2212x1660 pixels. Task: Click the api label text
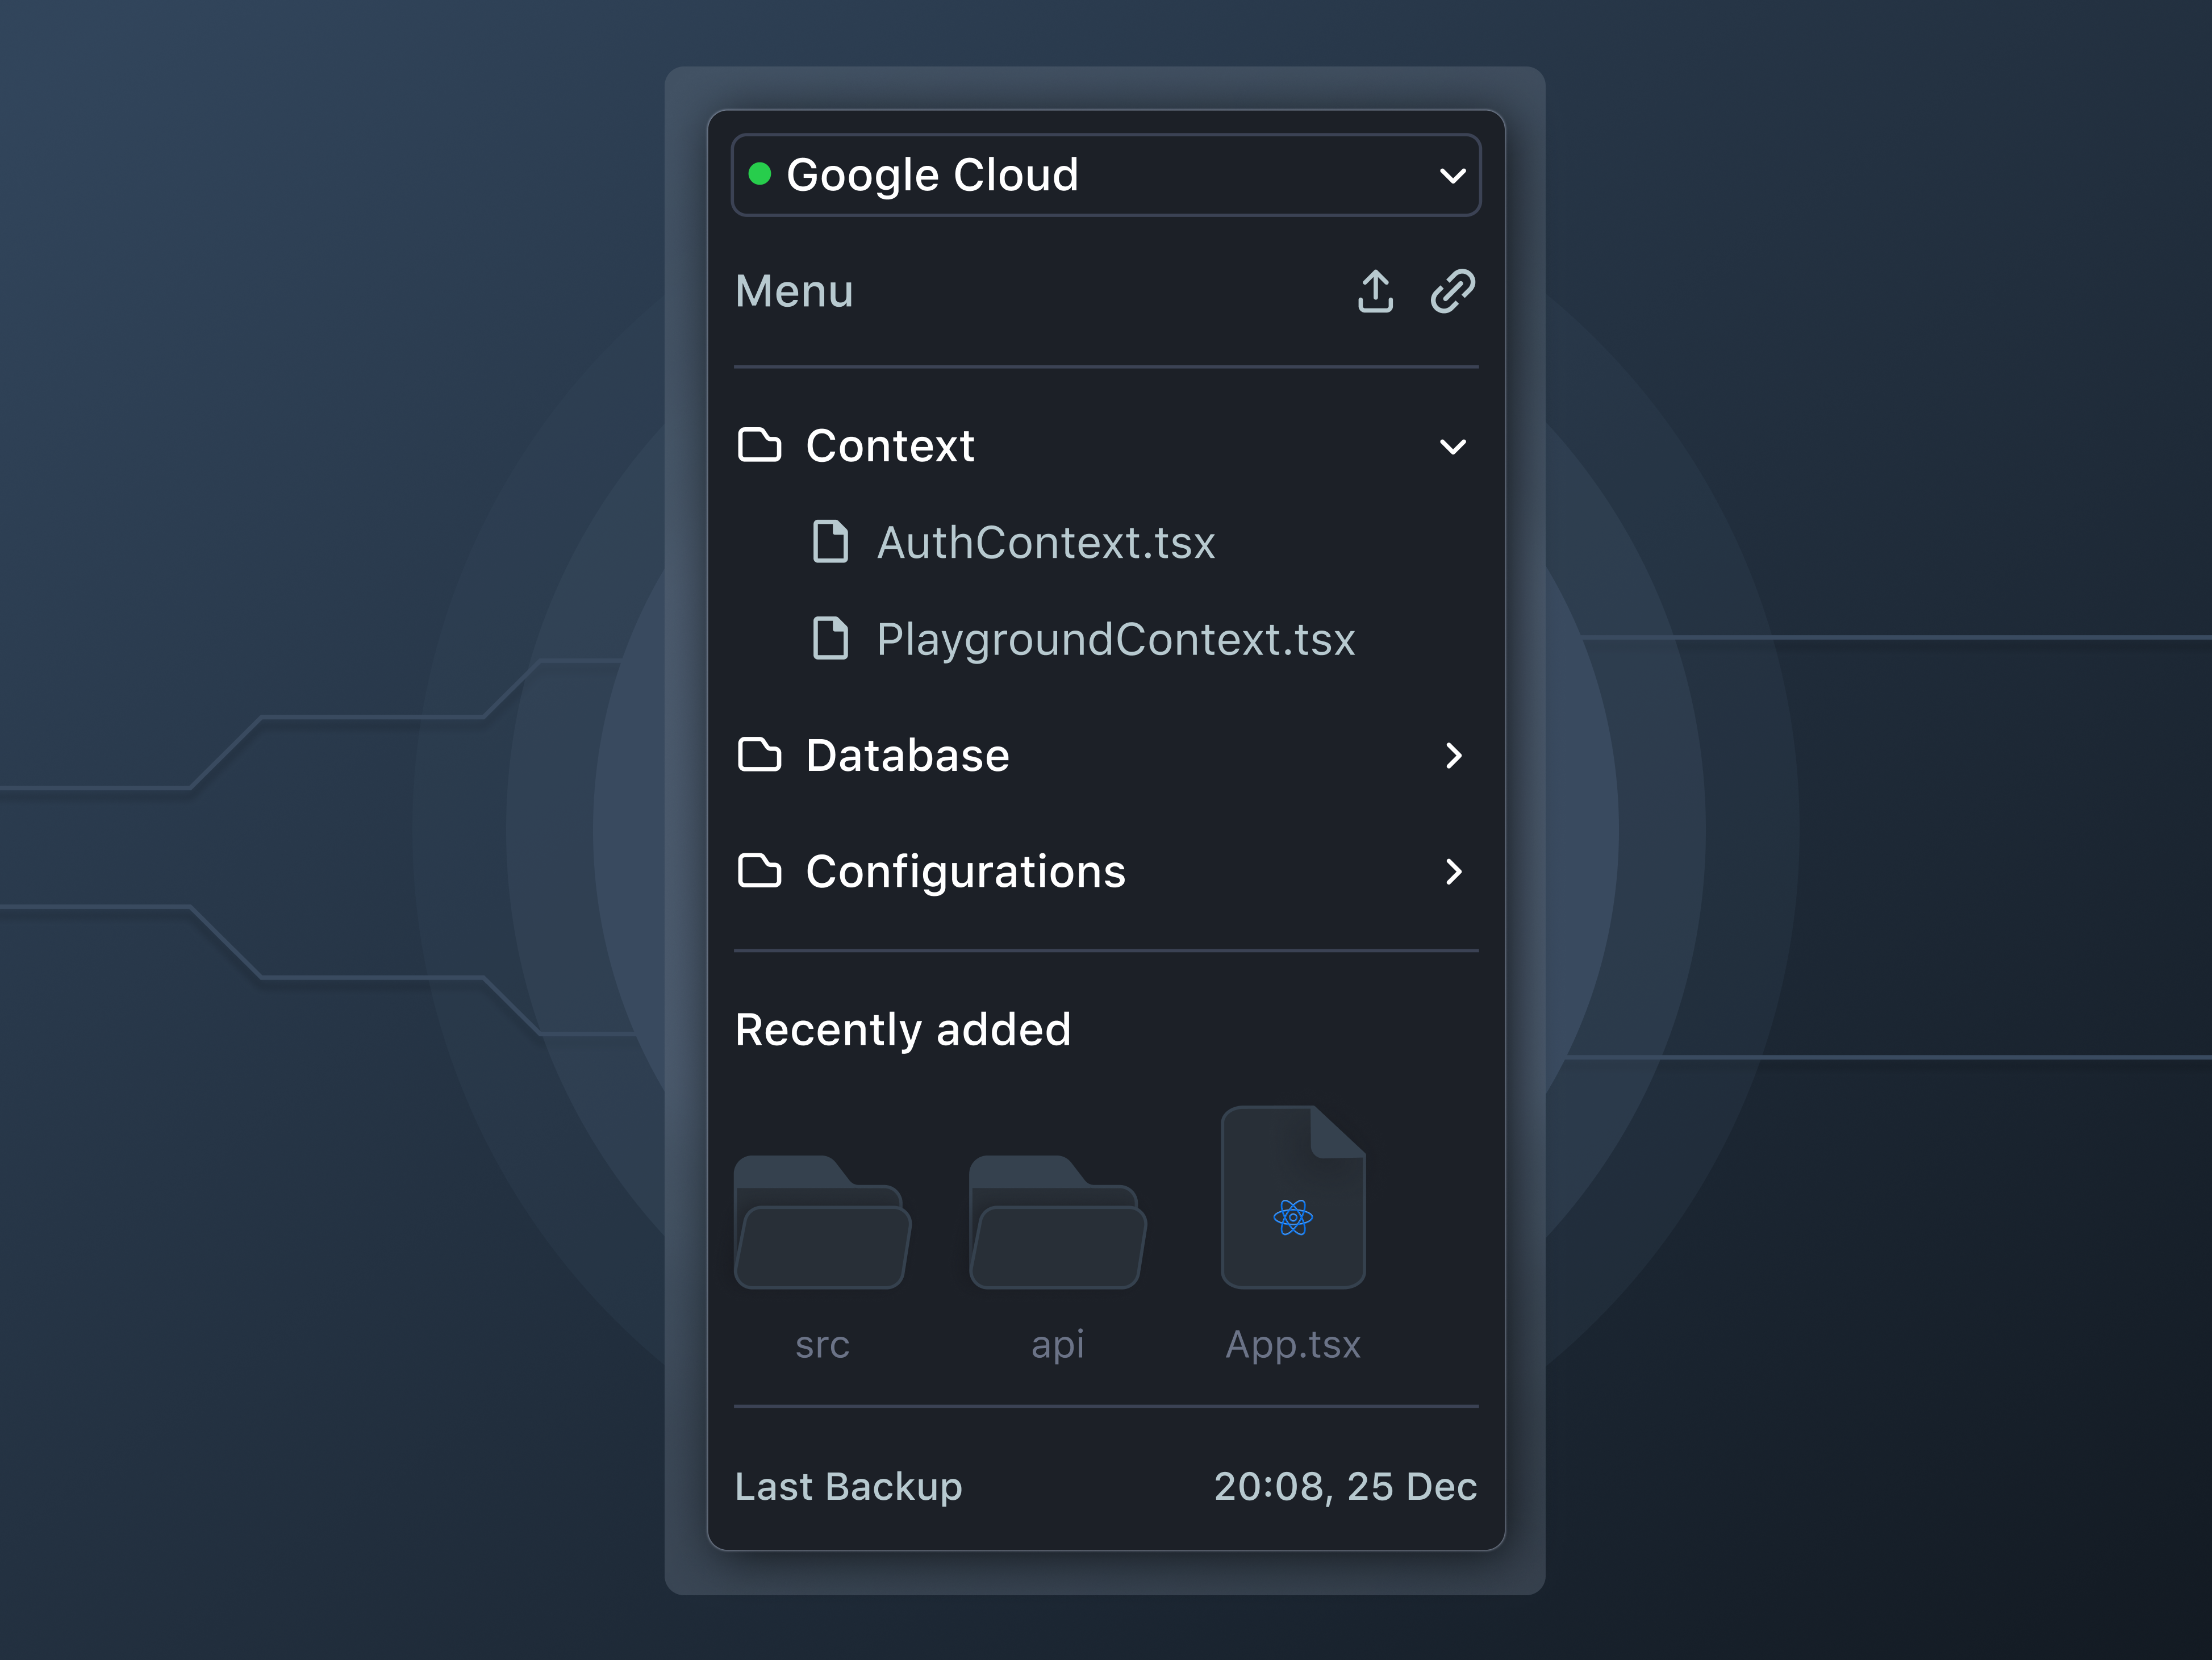point(1057,1346)
